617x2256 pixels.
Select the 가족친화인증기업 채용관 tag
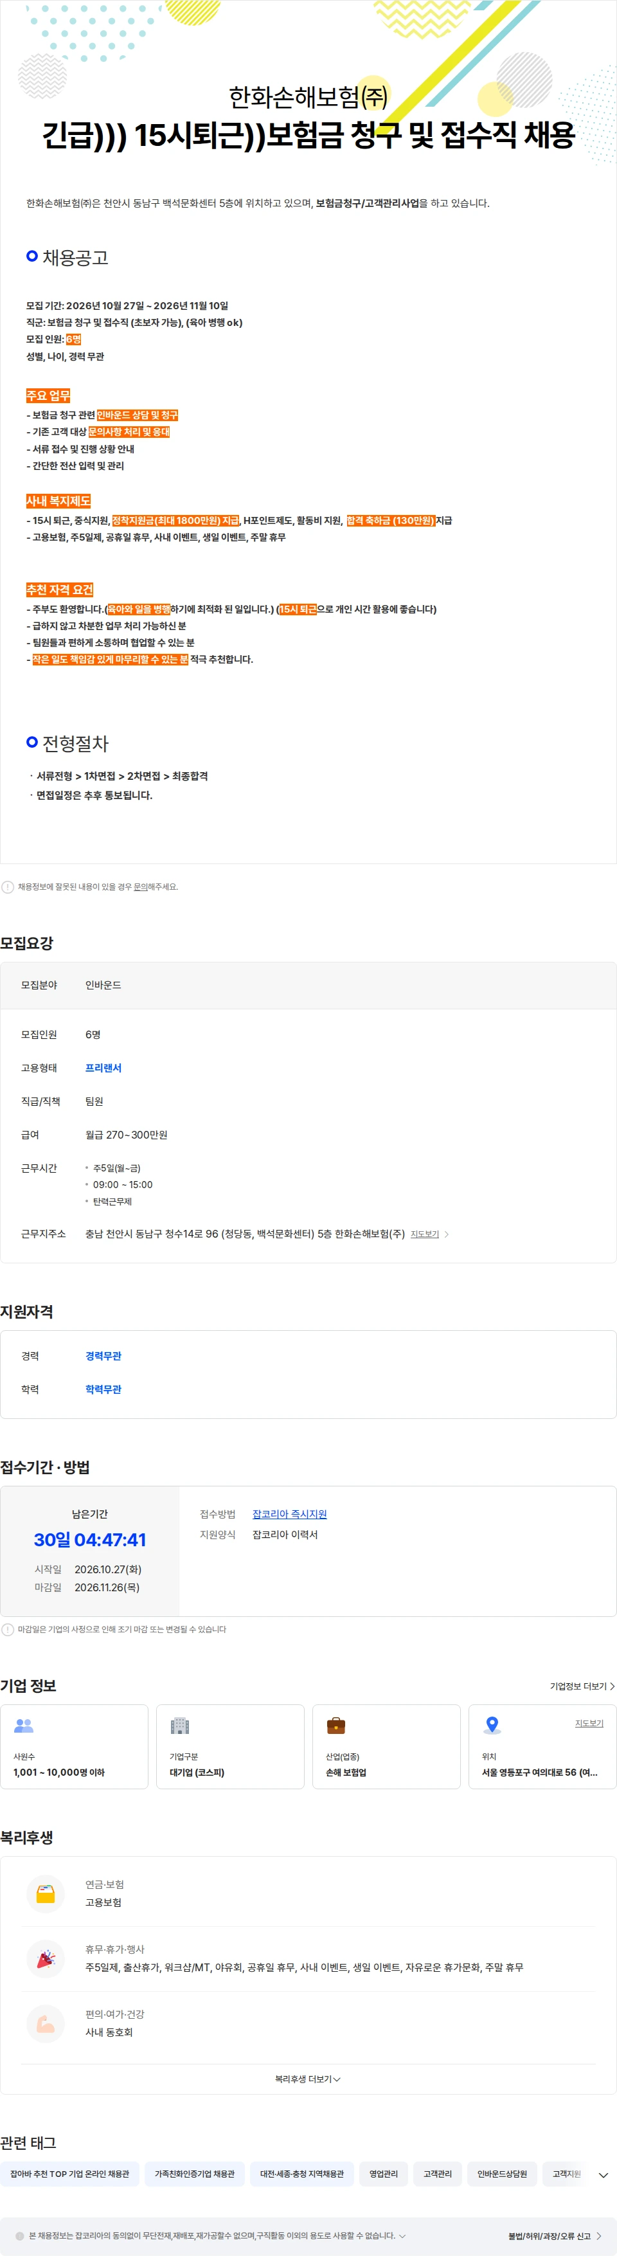[194, 2174]
